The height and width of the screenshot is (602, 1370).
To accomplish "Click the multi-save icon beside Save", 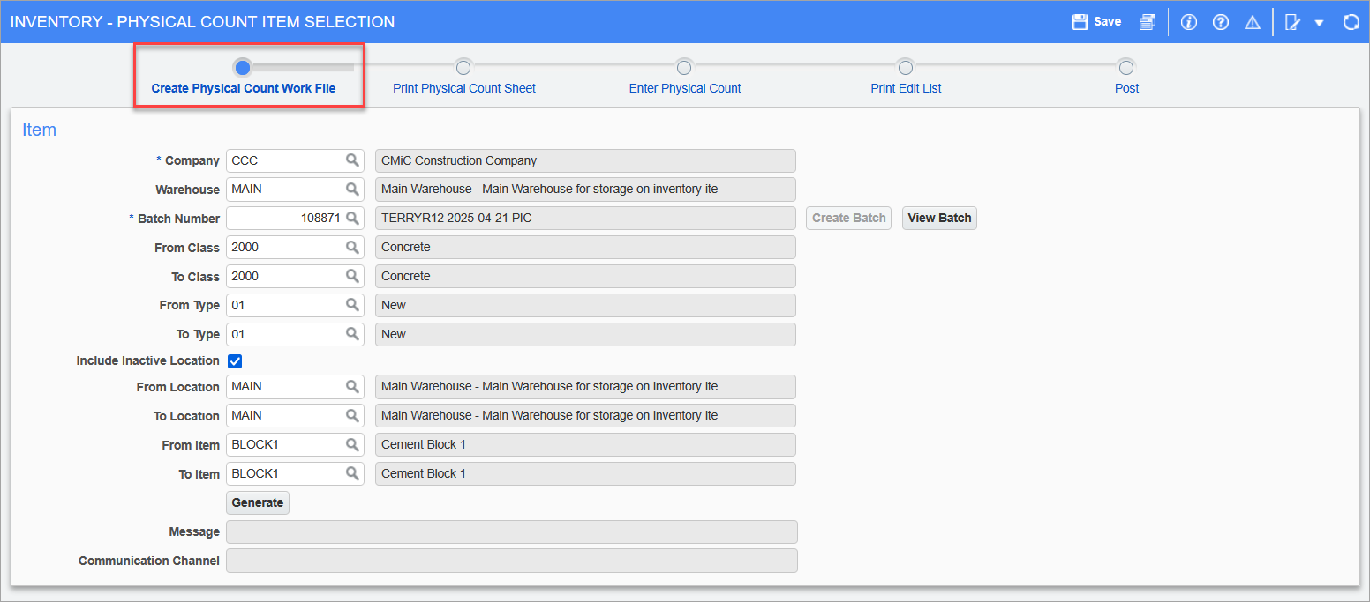I will click(x=1147, y=22).
